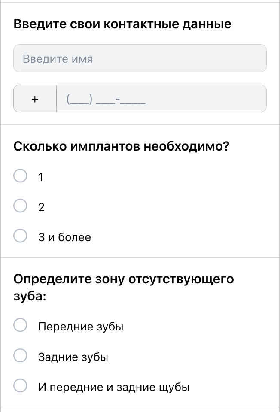Click the '3 и более' label text
The width and height of the screenshot is (280, 412).
tap(64, 237)
